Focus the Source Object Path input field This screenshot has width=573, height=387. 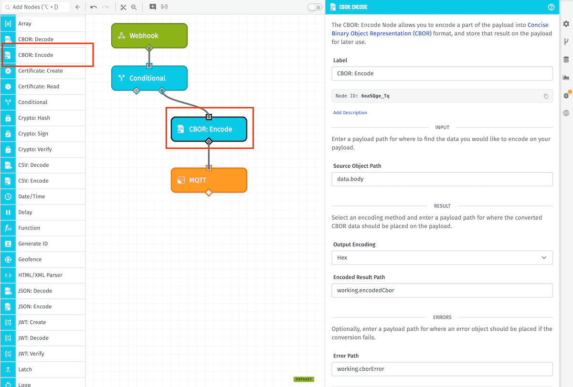tap(442, 179)
